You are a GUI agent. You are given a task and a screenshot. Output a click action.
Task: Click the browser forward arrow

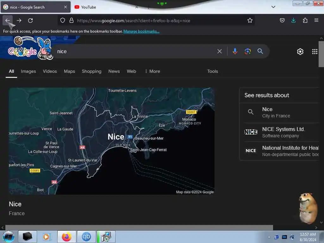pyautogui.click(x=19, y=21)
